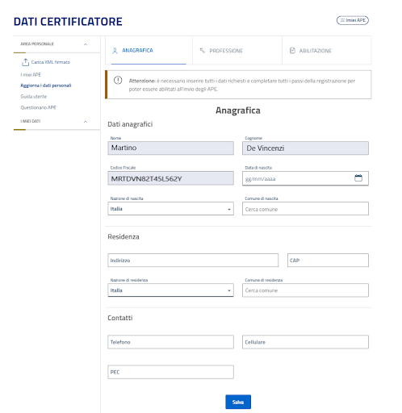Click the Professione tab icon
Screen dimensions: 402x413
[x=203, y=51]
